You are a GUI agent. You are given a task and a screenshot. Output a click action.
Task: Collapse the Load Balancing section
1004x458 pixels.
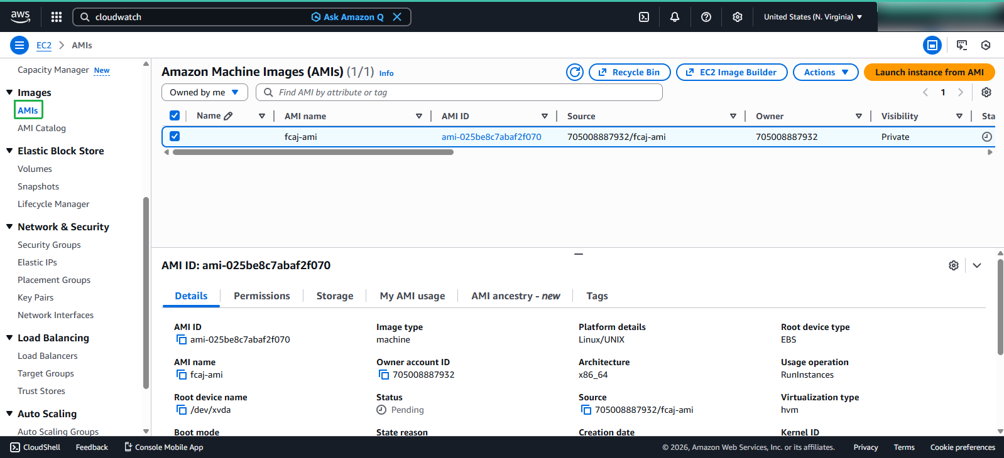tap(9, 338)
